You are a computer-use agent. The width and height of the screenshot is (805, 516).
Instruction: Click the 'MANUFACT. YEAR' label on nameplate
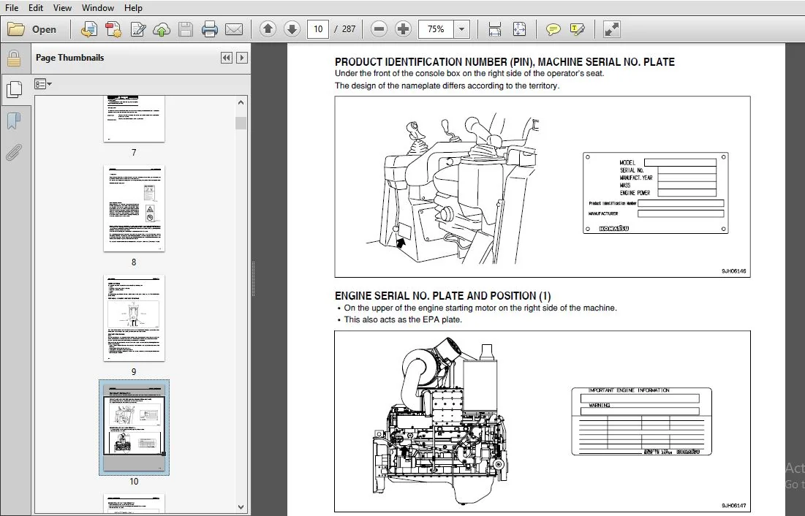[x=636, y=178]
